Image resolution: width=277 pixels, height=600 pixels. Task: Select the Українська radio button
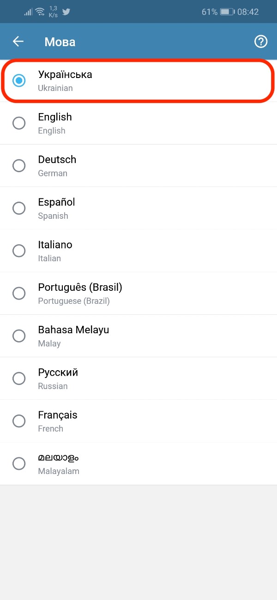pyautogui.click(x=19, y=81)
